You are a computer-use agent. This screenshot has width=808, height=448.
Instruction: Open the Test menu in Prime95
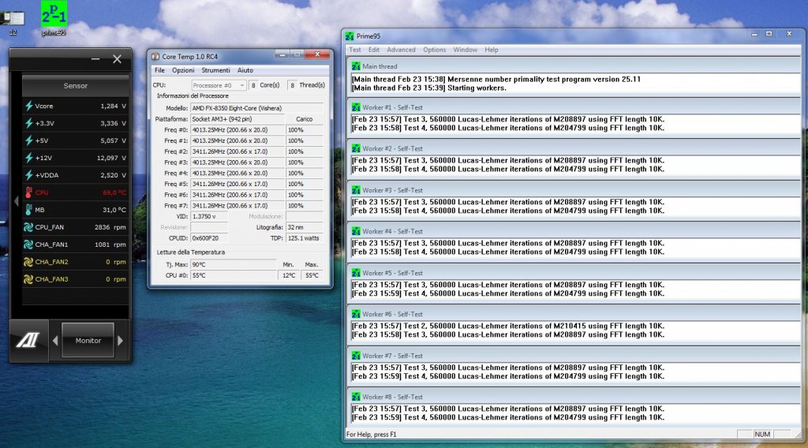tap(355, 50)
